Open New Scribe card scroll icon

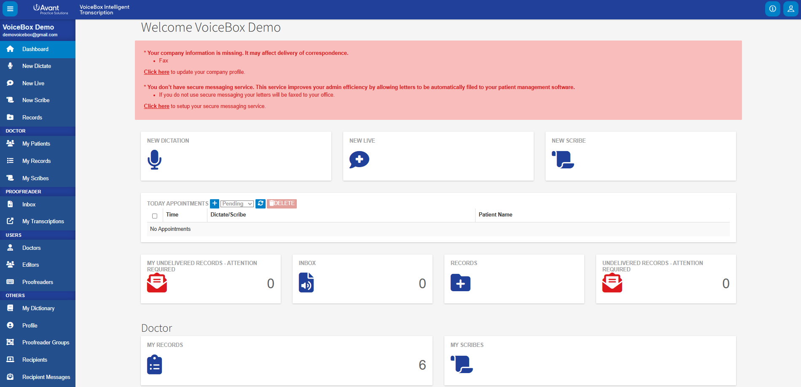coord(563,160)
